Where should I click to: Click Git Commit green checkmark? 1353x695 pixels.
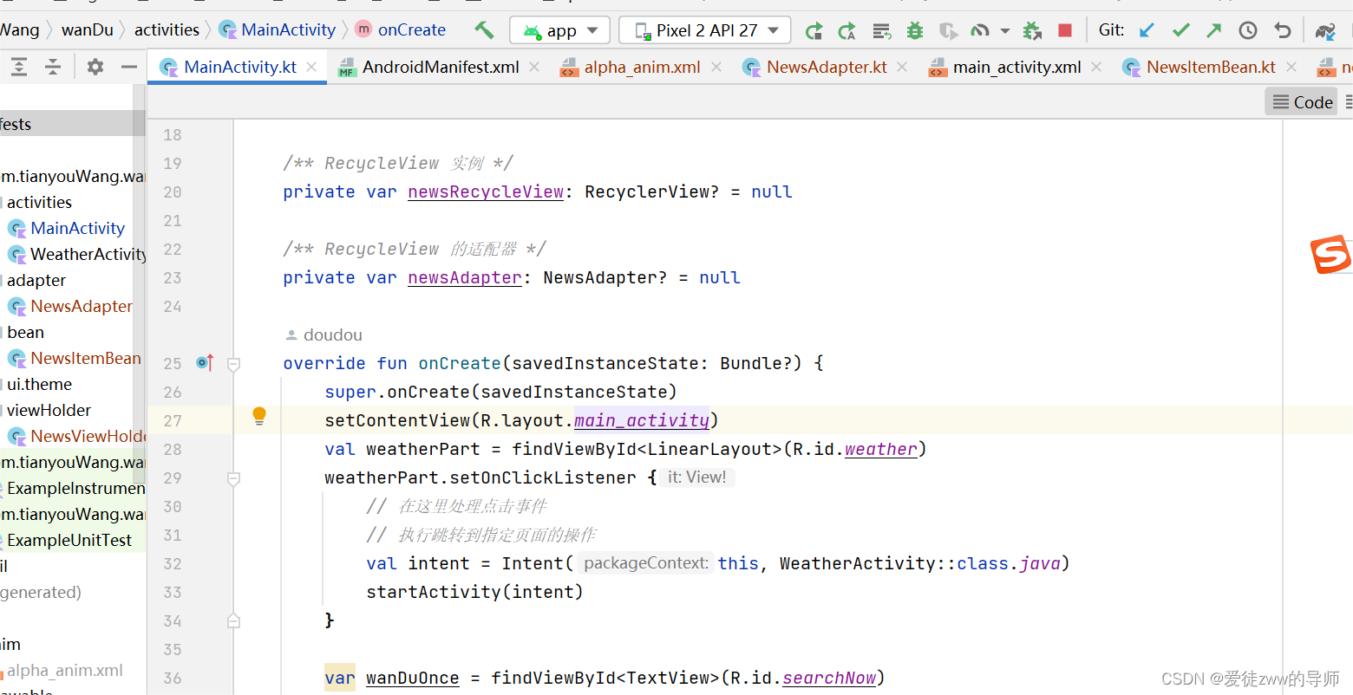click(1180, 30)
